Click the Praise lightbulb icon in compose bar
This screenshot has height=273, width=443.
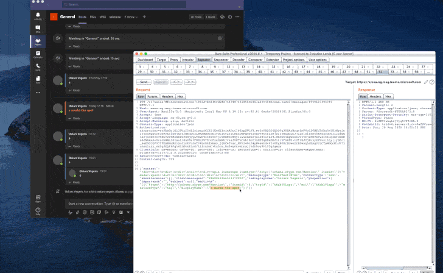click(x=114, y=212)
